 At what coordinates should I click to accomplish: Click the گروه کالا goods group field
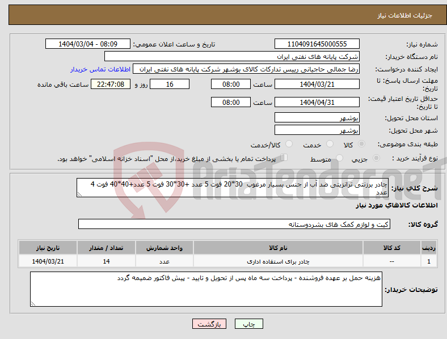(234, 224)
